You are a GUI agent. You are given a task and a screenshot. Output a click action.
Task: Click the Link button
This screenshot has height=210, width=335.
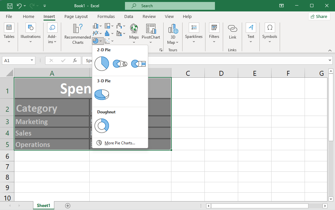click(233, 32)
